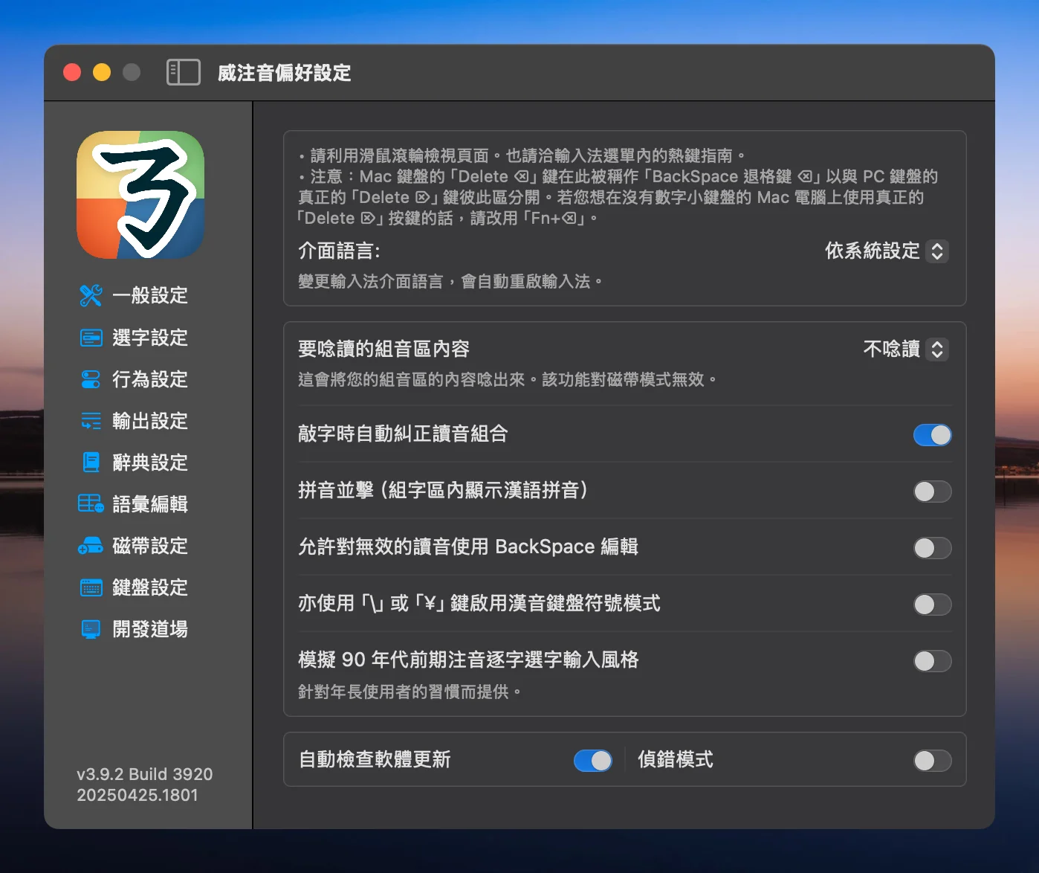Enable 模擬 90 年代前期注音 input style toggle
Viewport: 1039px width, 873px height.
pyautogui.click(x=932, y=661)
